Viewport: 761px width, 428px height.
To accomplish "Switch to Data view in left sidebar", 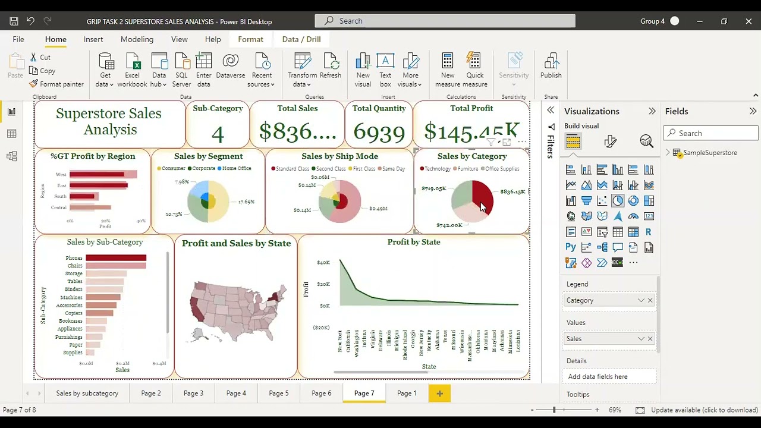I will point(11,134).
